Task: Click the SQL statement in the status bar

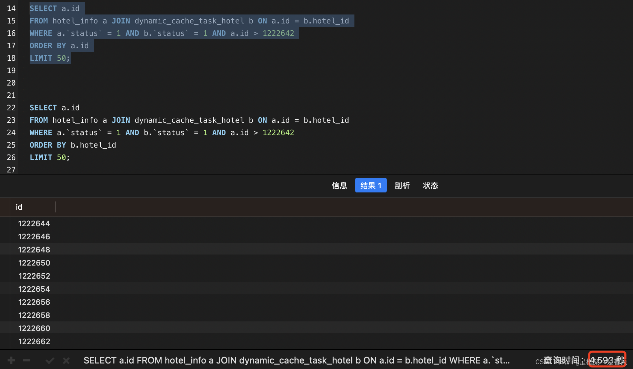Action: pyautogui.click(x=297, y=360)
